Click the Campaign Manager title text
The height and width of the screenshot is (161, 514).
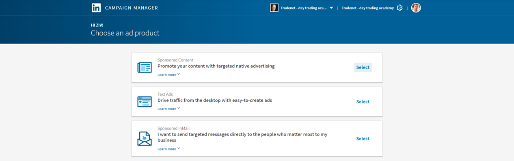[132, 8]
